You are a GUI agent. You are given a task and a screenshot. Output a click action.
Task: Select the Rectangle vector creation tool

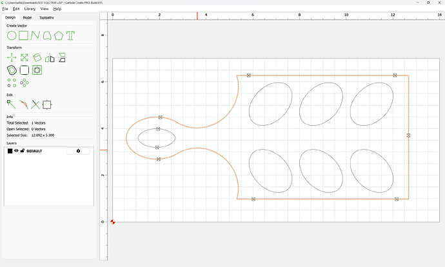[24, 35]
